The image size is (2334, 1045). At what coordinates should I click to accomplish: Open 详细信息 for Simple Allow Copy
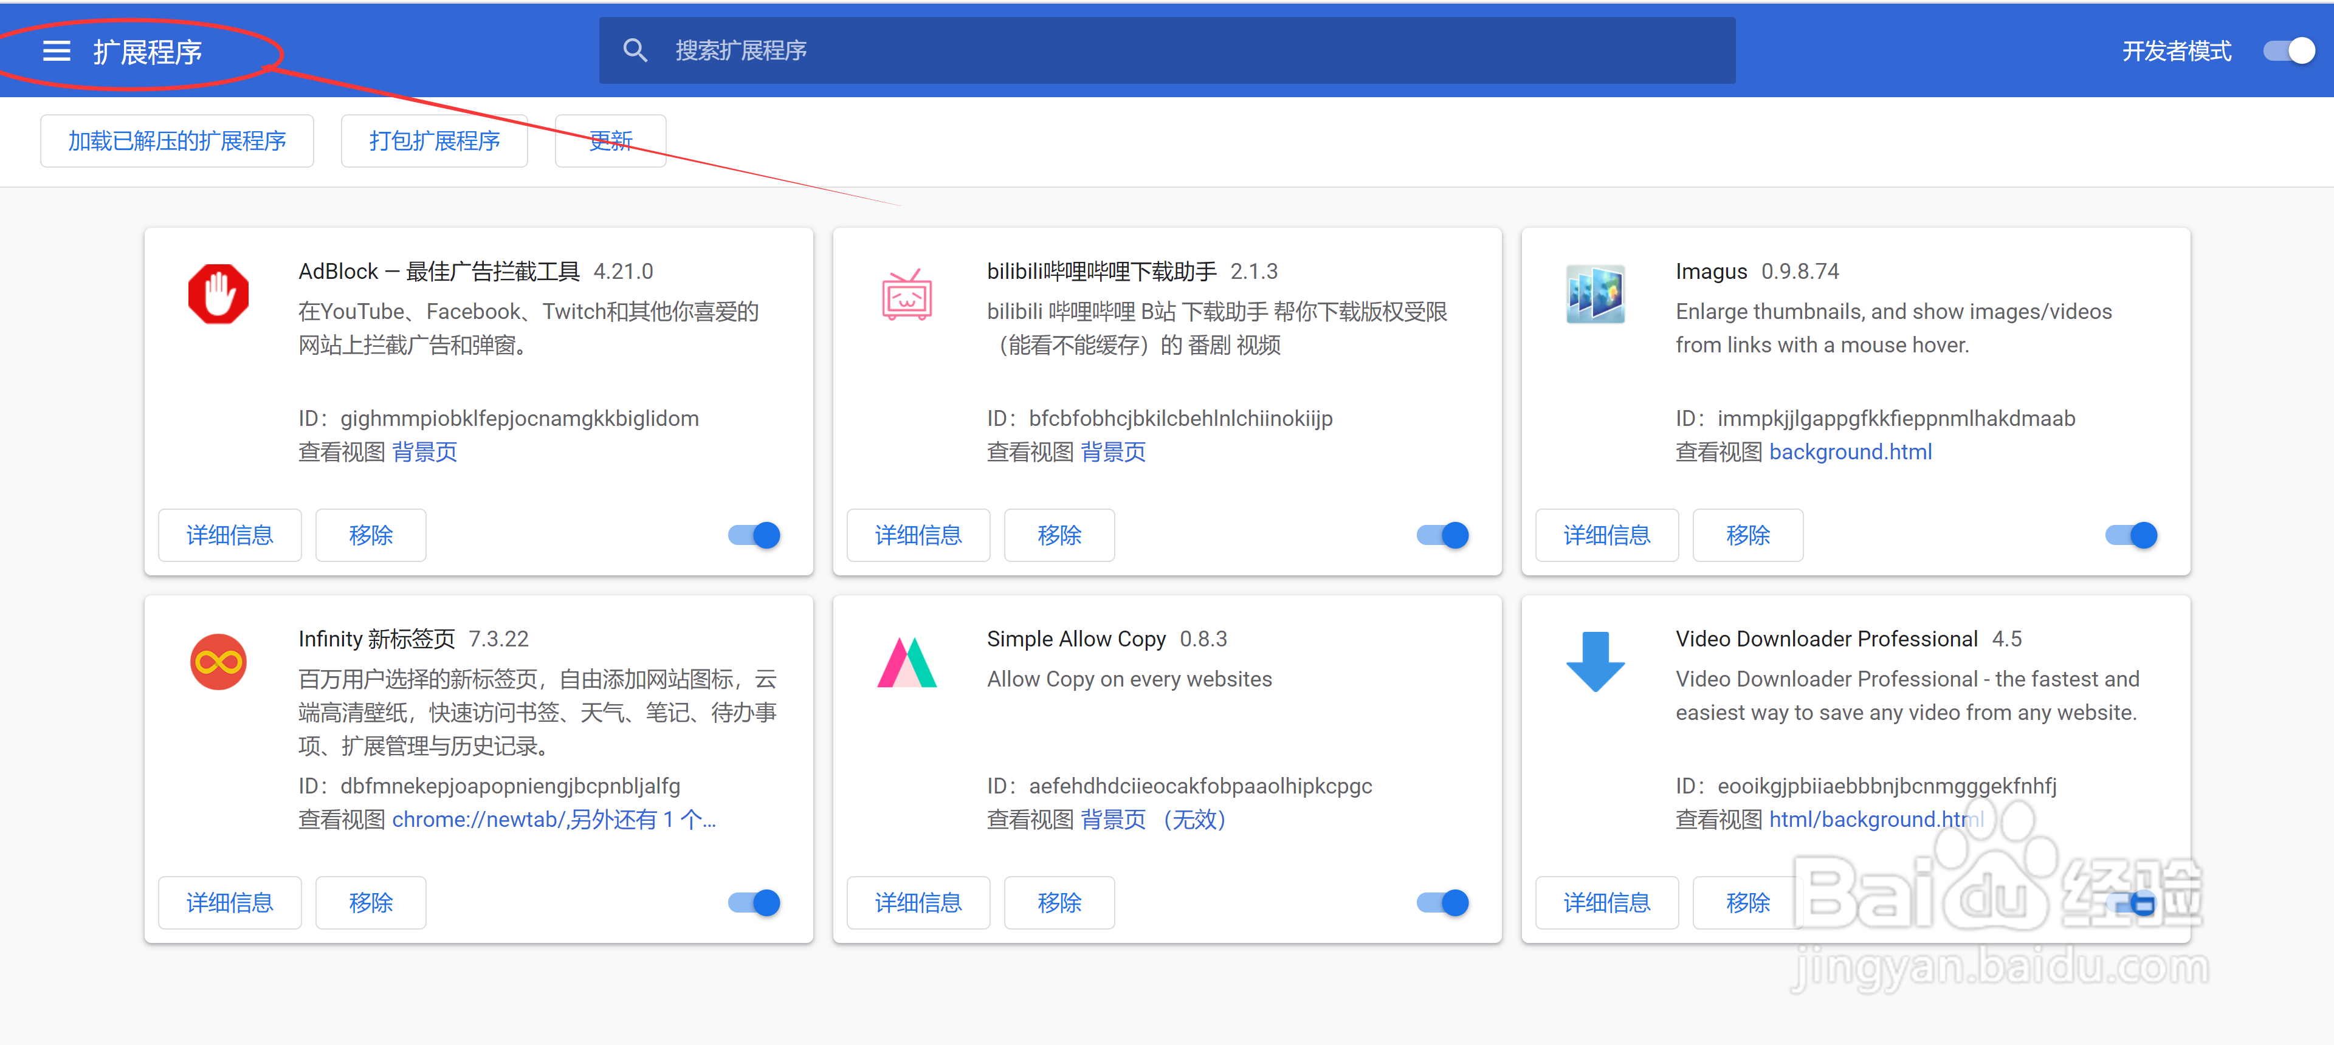click(x=918, y=903)
